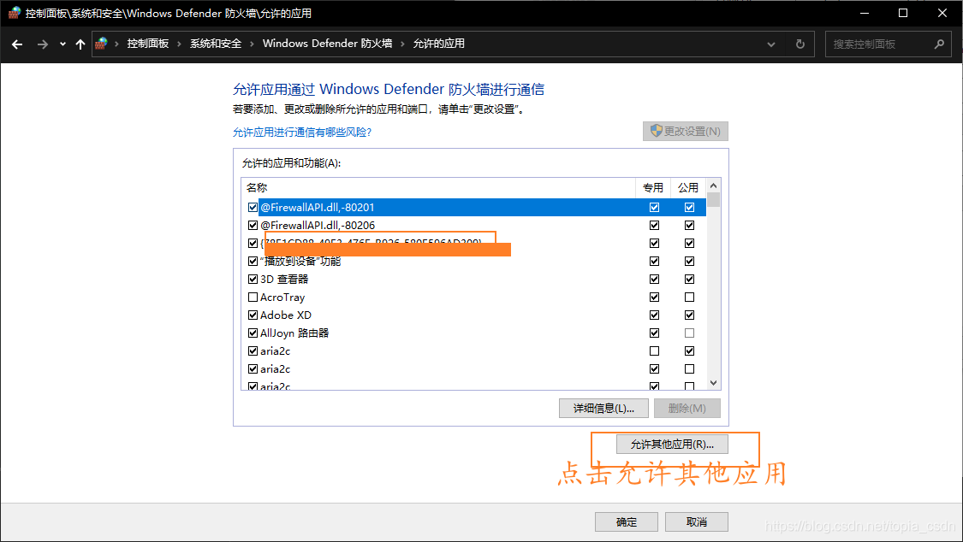Toggle @FirewallAPI.dll,-80206 name checkbox
Image resolution: width=963 pixels, height=542 pixels.
[x=253, y=225]
